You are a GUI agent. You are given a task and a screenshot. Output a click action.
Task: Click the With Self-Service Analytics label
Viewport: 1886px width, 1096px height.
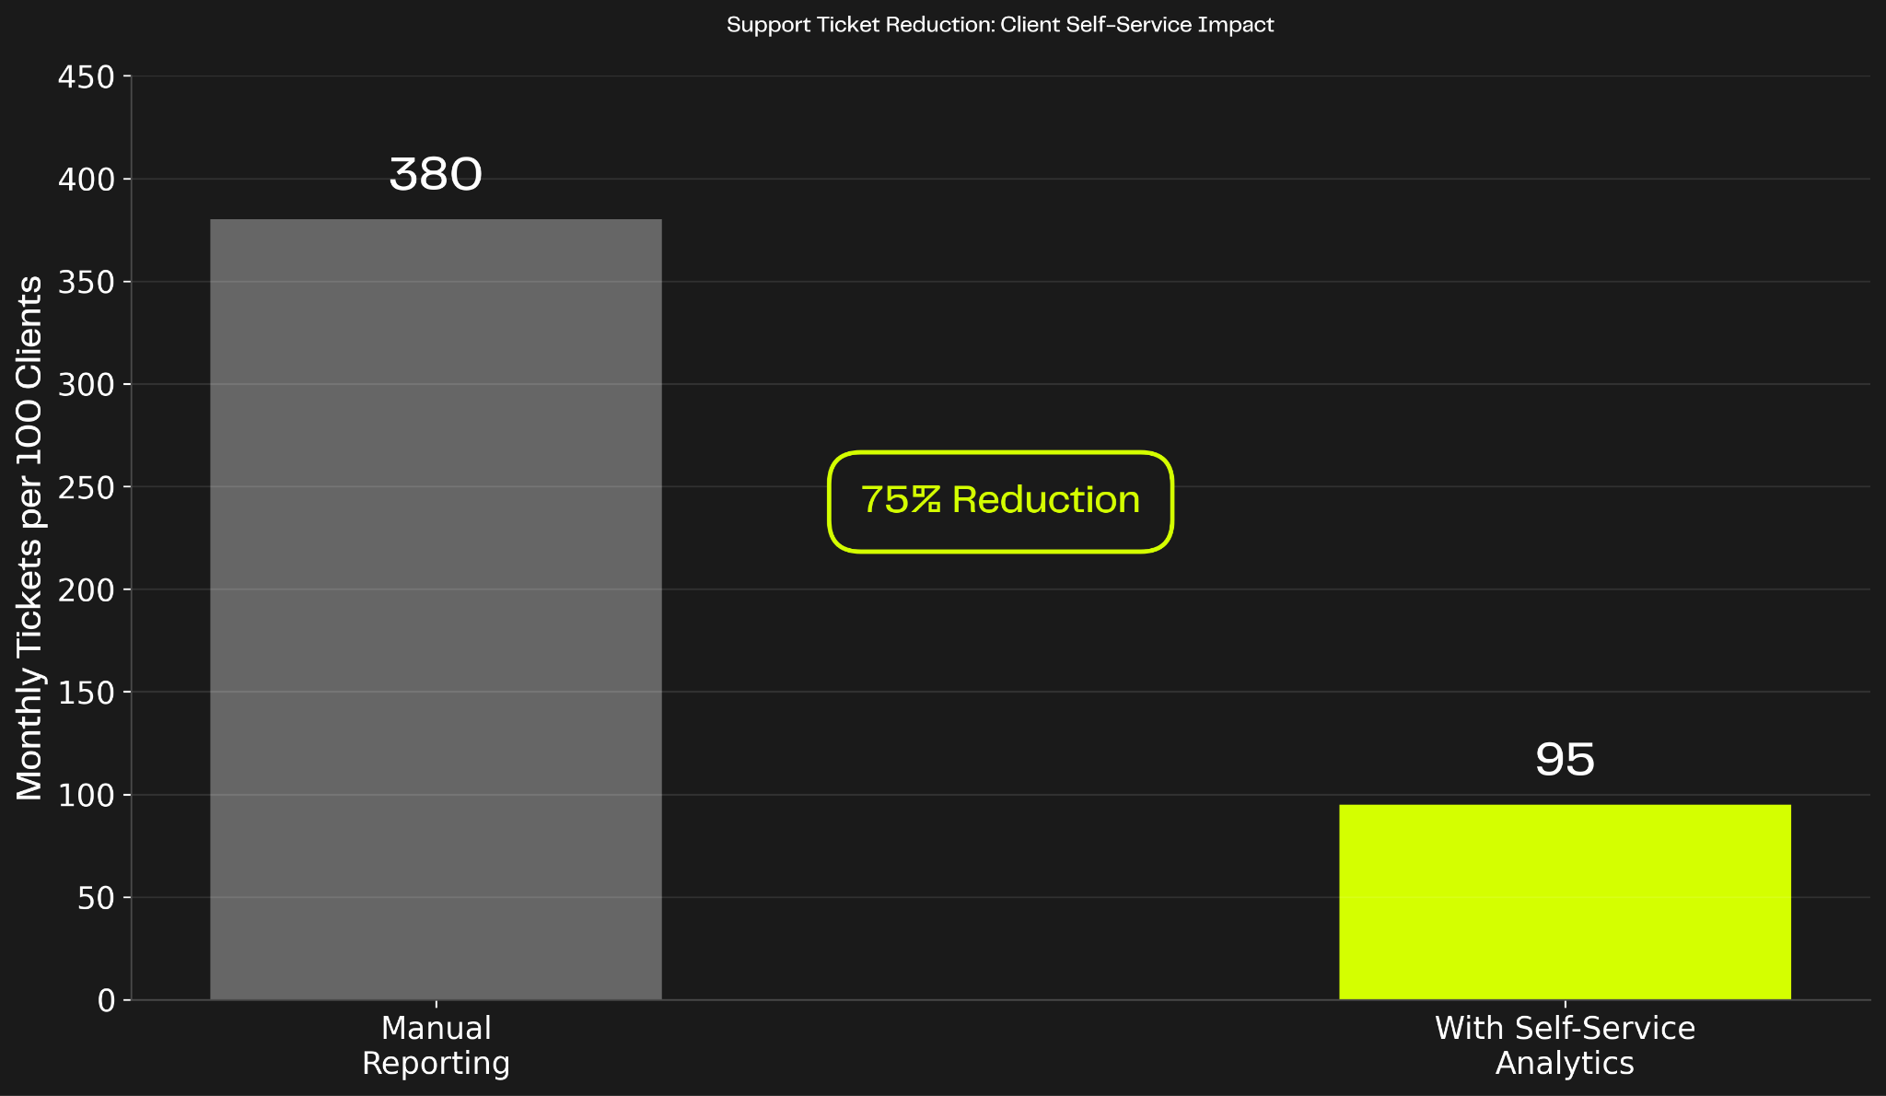[x=1565, y=1045]
